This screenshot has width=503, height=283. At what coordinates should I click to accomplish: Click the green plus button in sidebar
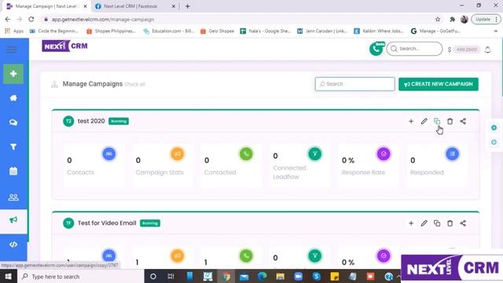click(x=13, y=74)
